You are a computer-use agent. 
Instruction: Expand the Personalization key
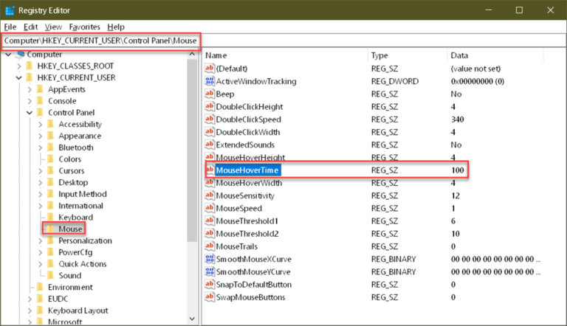pyautogui.click(x=41, y=240)
